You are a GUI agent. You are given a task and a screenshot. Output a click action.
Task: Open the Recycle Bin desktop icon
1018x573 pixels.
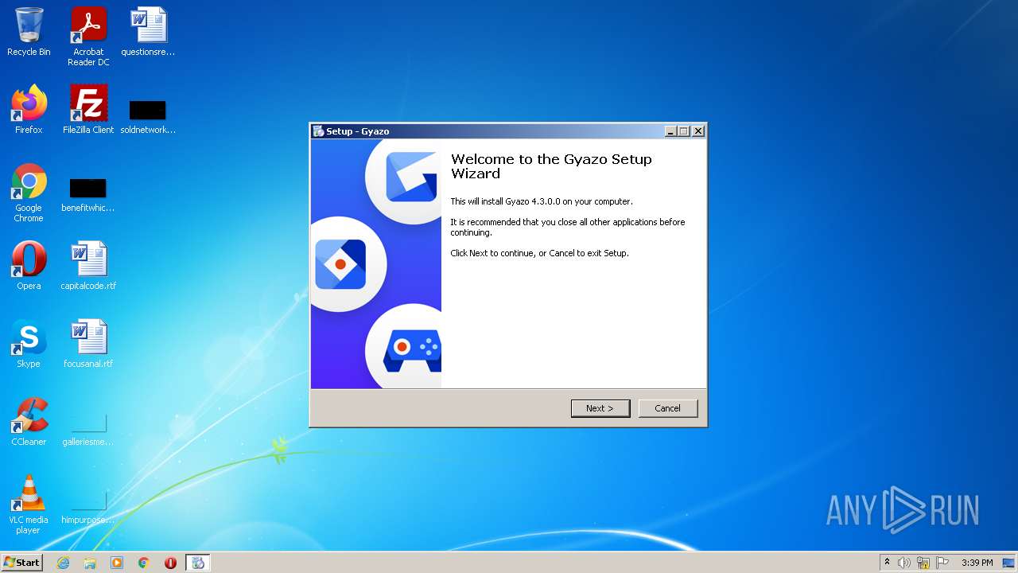click(29, 32)
